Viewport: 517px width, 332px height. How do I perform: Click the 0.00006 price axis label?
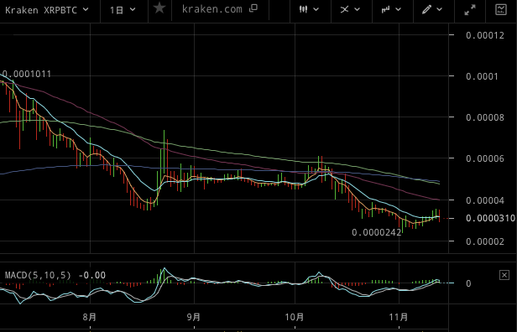[485, 158]
